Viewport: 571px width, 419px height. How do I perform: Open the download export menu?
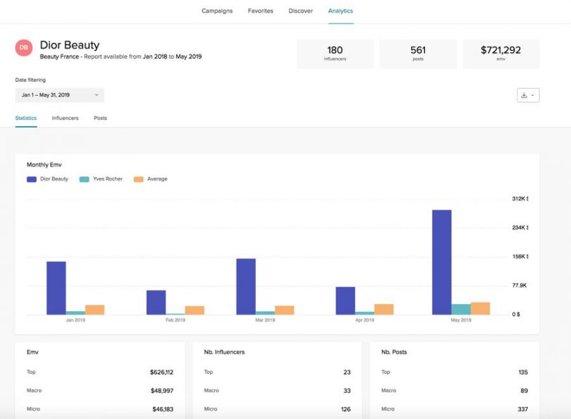tap(528, 95)
